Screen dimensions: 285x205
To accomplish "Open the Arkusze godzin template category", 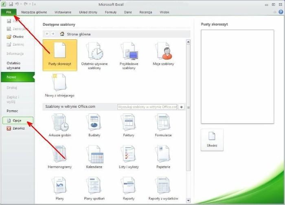I will coord(60,125).
